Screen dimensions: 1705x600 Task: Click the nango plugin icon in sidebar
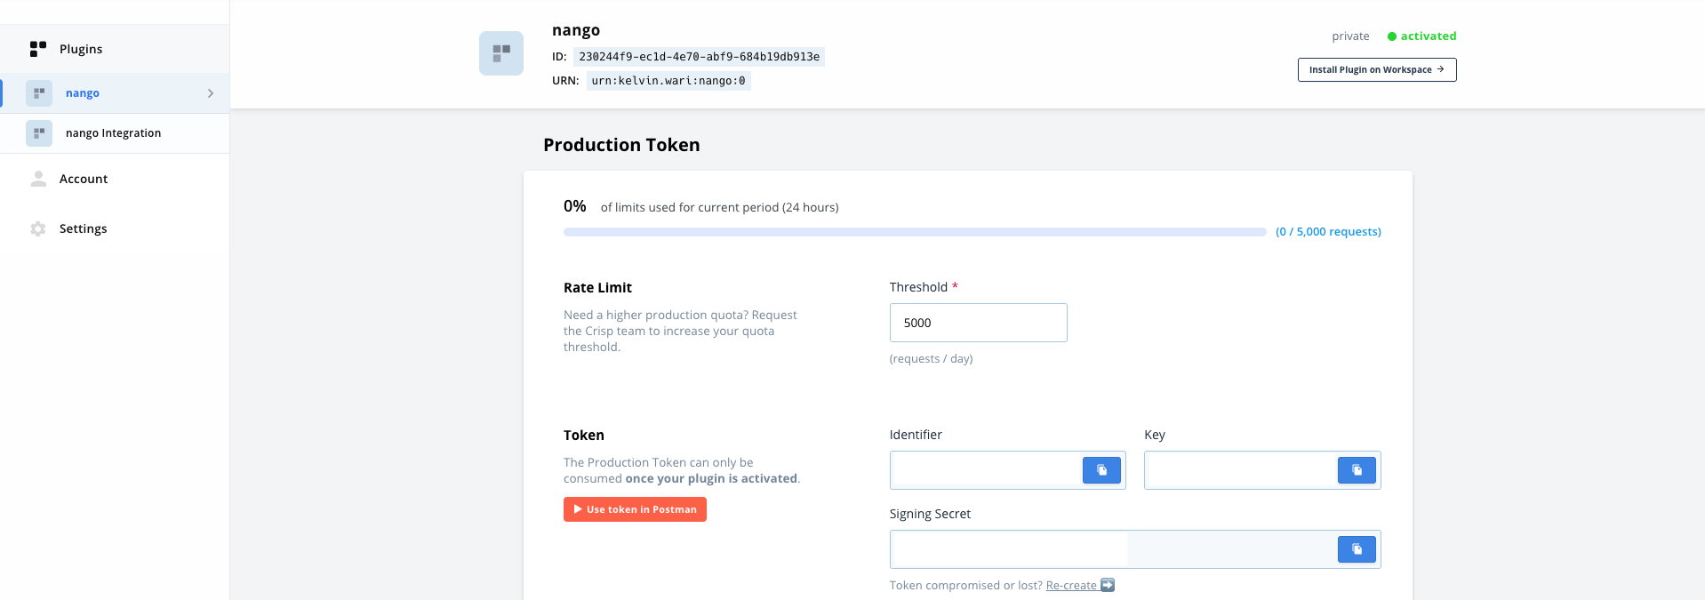coord(39,93)
